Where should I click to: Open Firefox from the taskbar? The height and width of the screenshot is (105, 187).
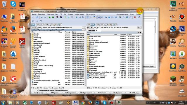(x=90, y=103)
